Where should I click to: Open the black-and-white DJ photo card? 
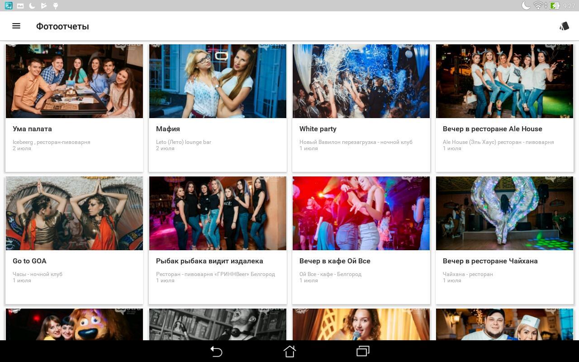coord(218,324)
